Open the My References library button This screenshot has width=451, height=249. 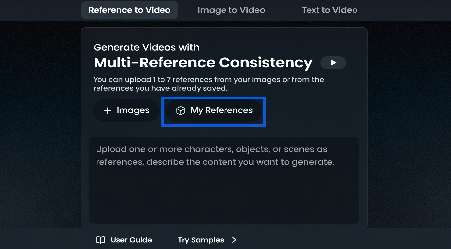214,111
